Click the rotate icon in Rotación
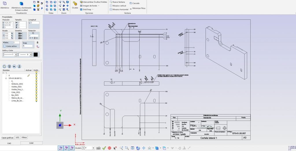This screenshot has width=296, height=151. [33, 33]
